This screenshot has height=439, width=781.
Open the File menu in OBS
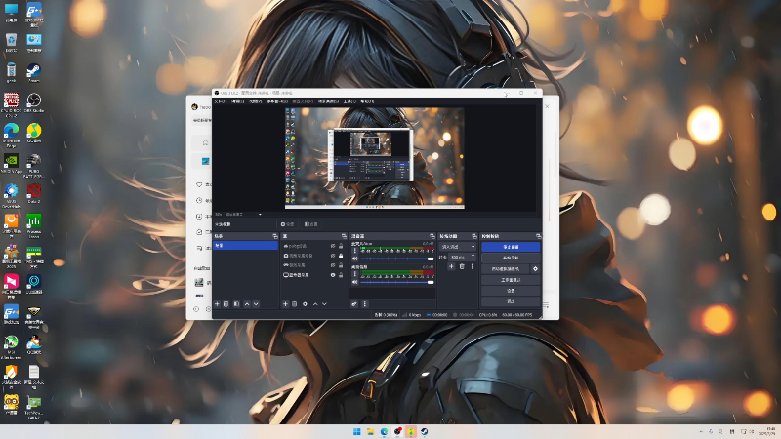(221, 101)
